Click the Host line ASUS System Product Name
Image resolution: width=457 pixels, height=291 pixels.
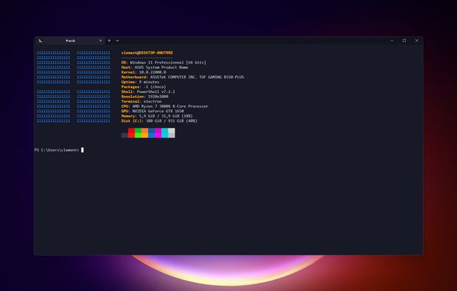tap(155, 67)
